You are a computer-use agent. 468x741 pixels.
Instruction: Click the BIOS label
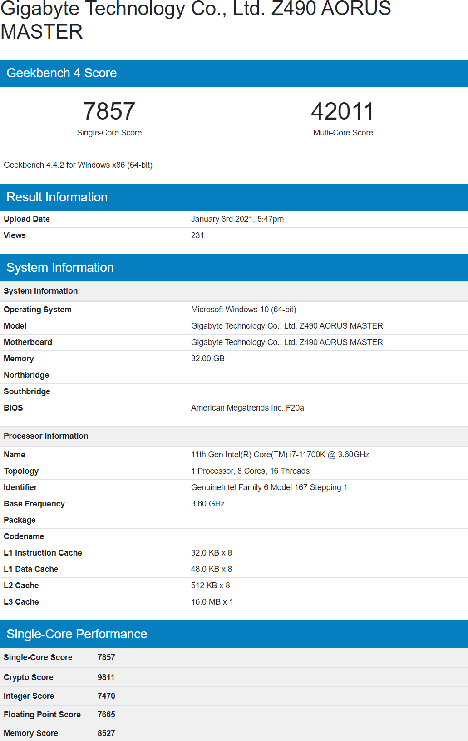pyautogui.click(x=13, y=408)
